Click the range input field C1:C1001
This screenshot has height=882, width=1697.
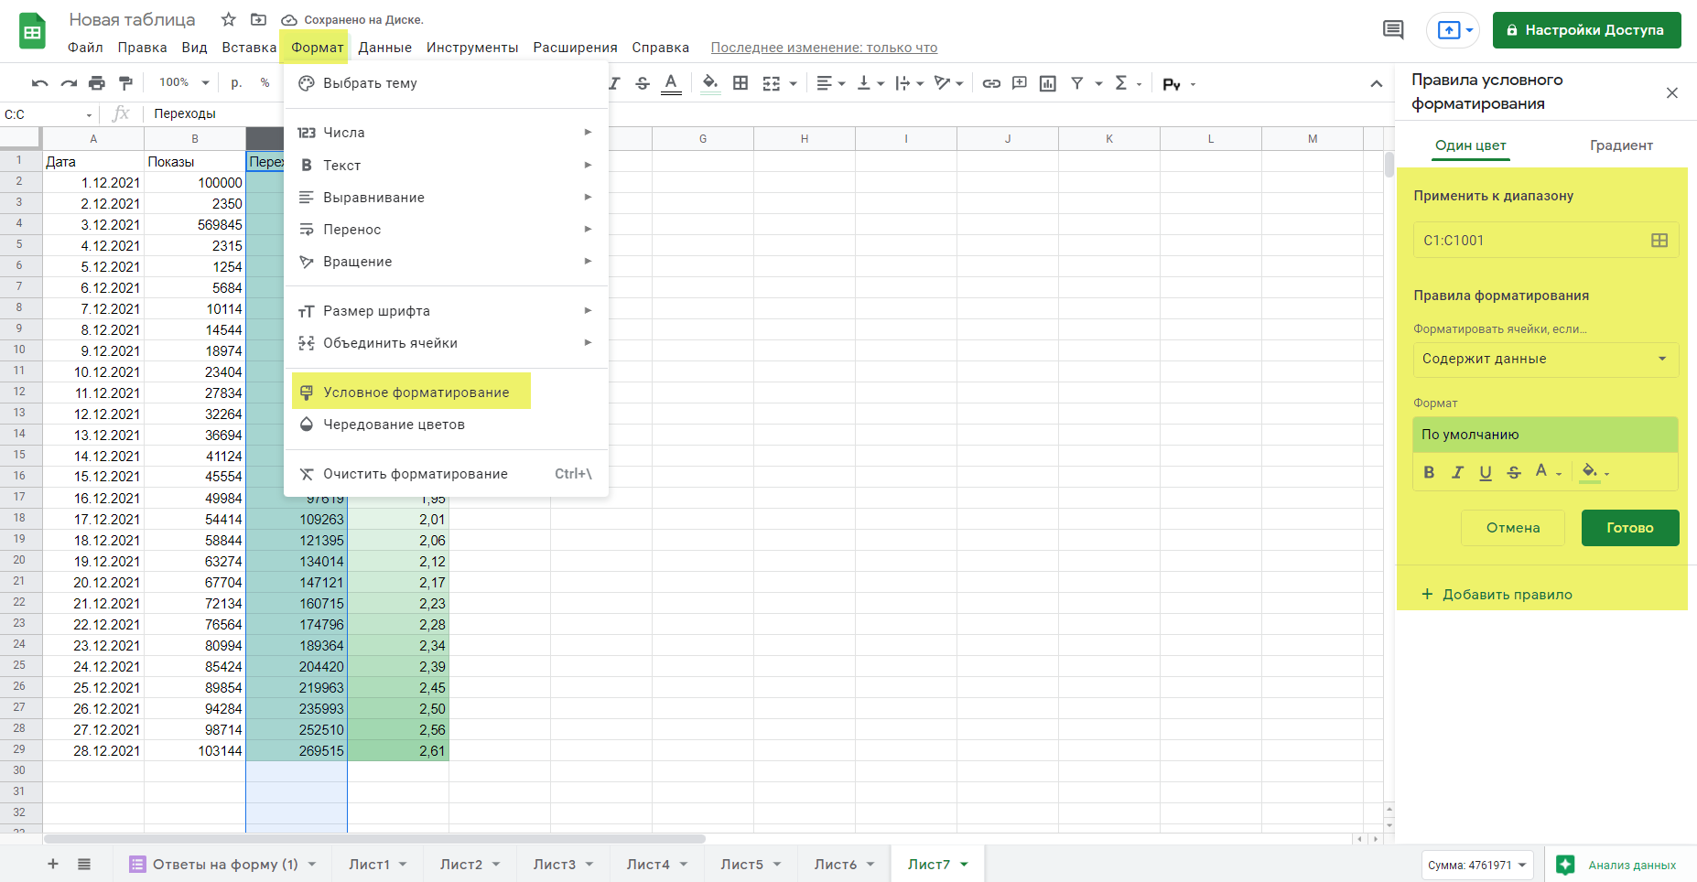(x=1545, y=241)
